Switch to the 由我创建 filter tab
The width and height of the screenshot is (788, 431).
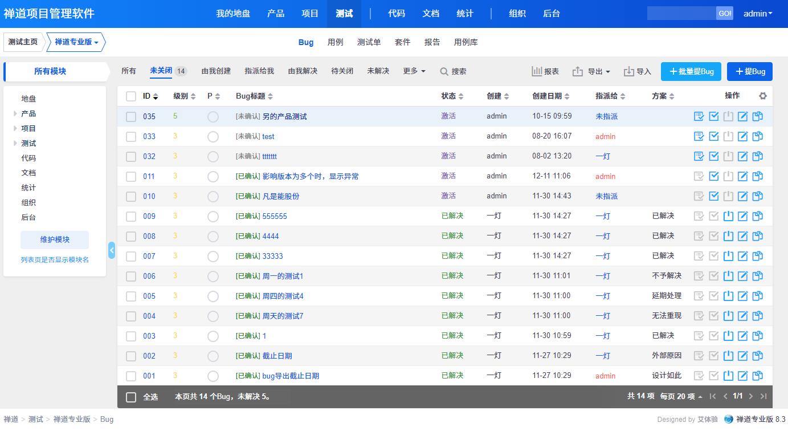(x=216, y=71)
